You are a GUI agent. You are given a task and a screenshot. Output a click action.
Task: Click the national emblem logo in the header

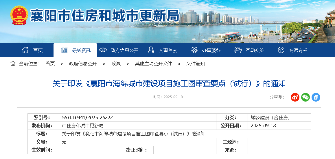19,15
